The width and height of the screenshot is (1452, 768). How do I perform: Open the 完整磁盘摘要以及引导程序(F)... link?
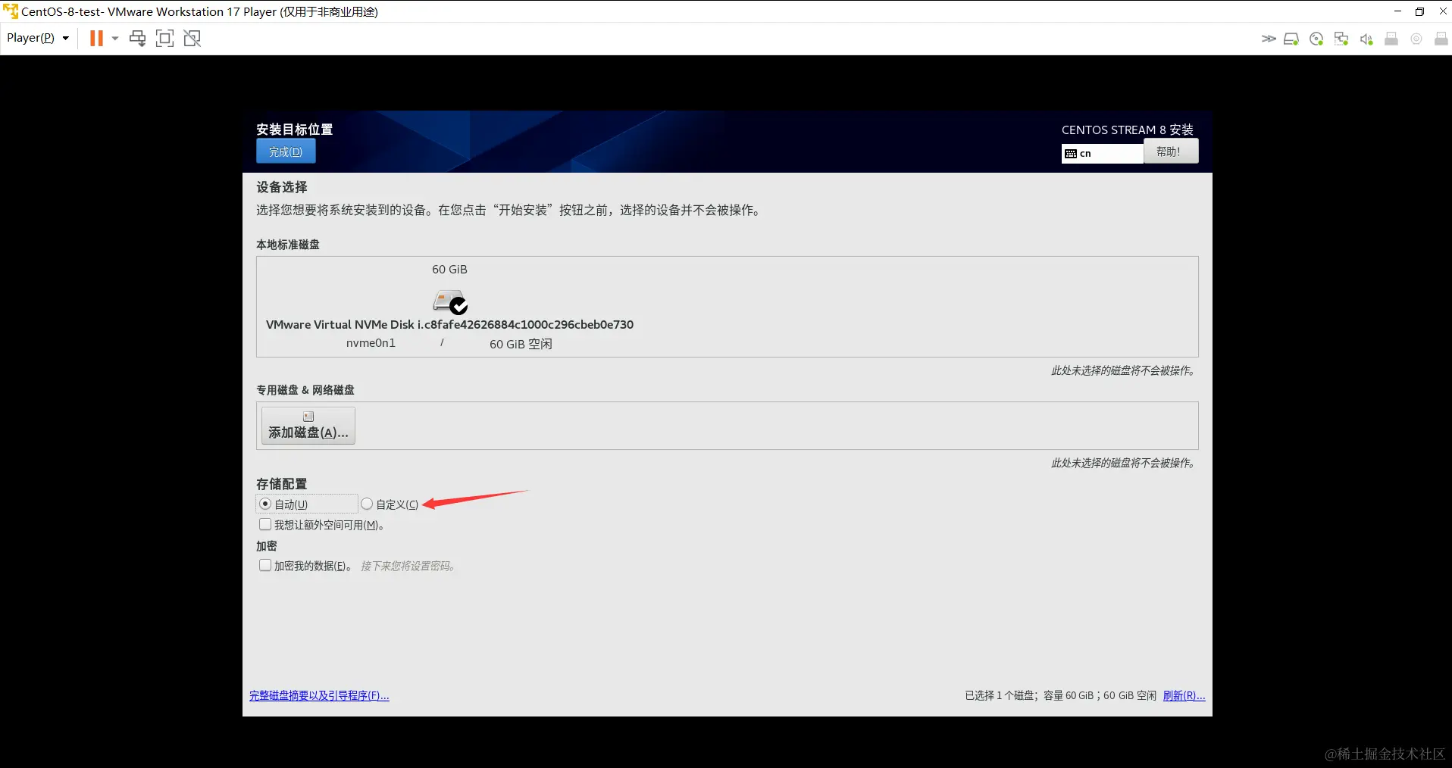click(x=319, y=695)
